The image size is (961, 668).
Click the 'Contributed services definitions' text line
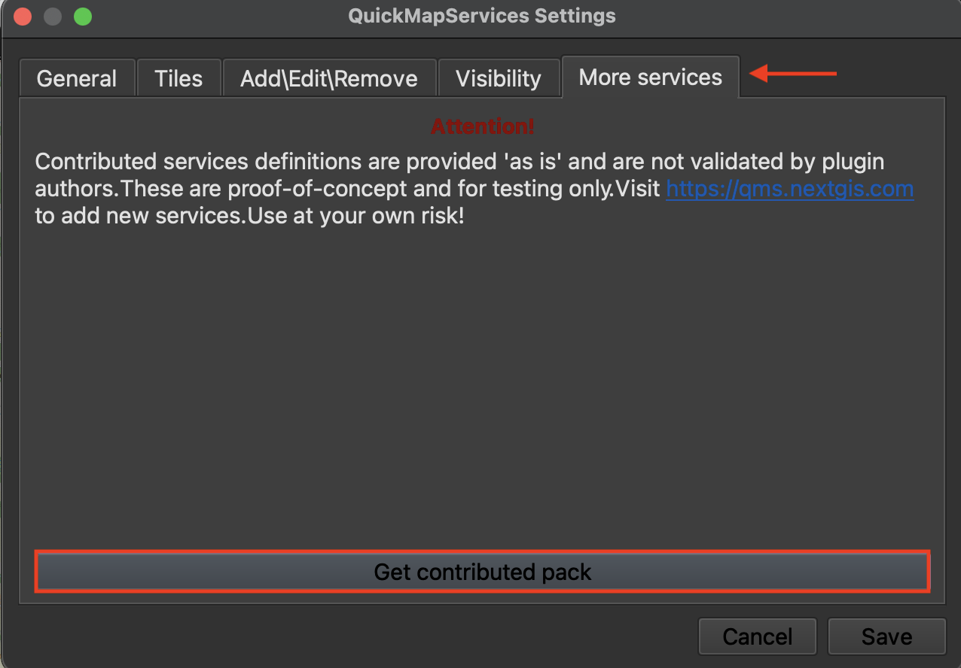click(x=459, y=162)
